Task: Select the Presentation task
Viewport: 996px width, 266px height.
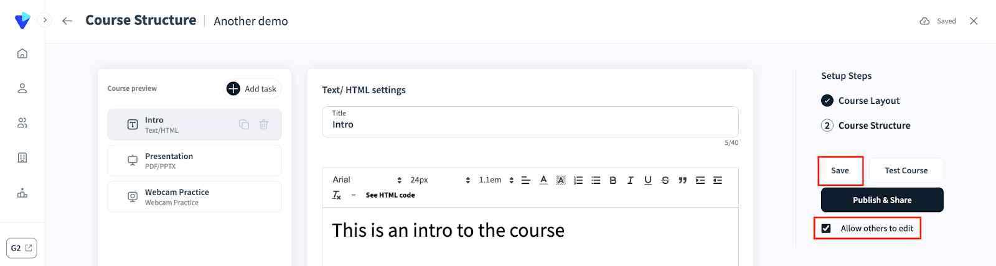Action: [194, 161]
